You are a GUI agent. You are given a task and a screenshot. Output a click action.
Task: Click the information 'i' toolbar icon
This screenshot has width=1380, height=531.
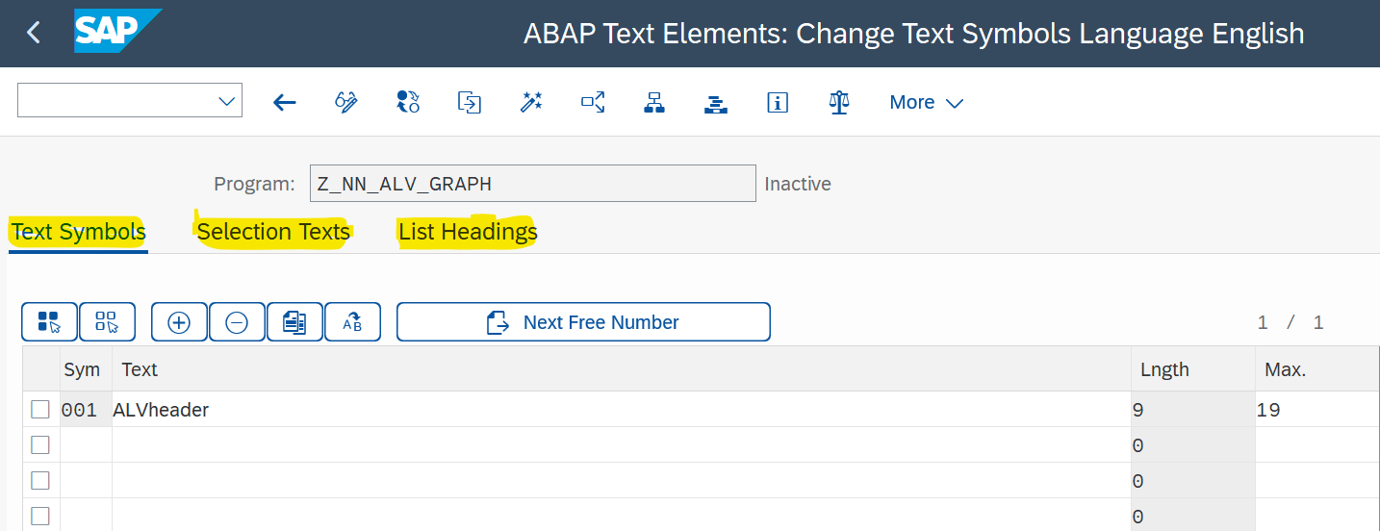coord(778,102)
